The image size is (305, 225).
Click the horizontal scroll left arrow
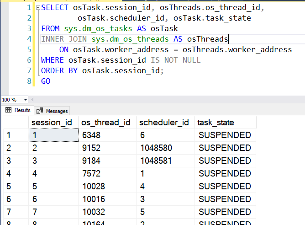(x=32, y=100)
